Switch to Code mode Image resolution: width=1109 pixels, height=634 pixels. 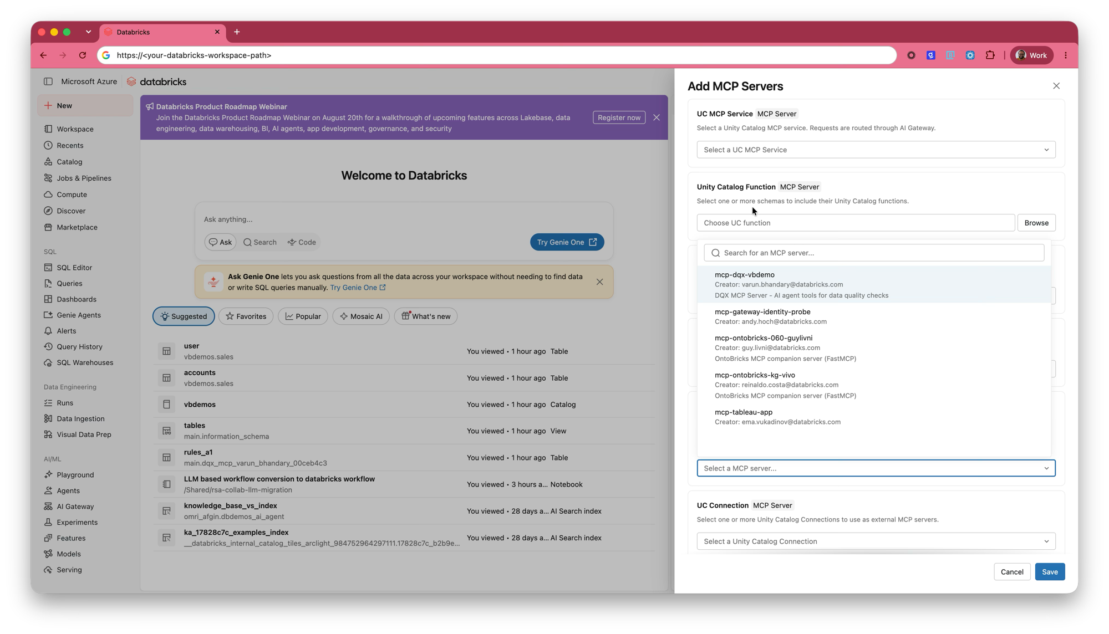(302, 242)
